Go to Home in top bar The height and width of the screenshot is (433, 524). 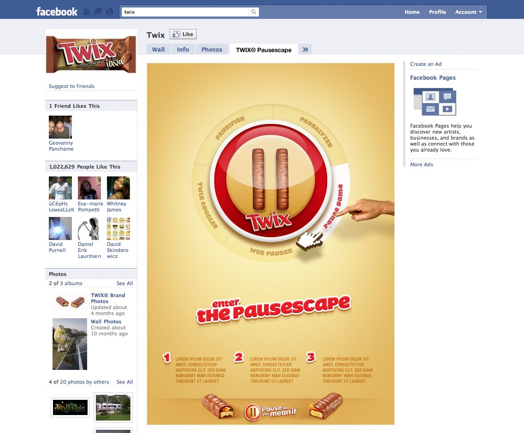tap(412, 12)
